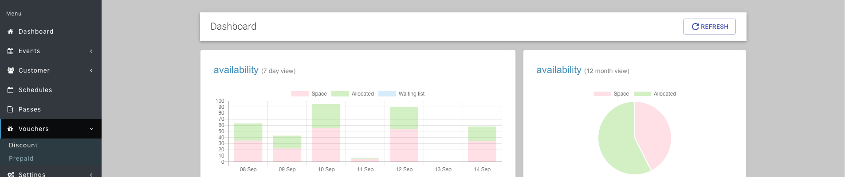Open the Discount vouchers page
This screenshot has width=845, height=177.
pyautogui.click(x=23, y=145)
